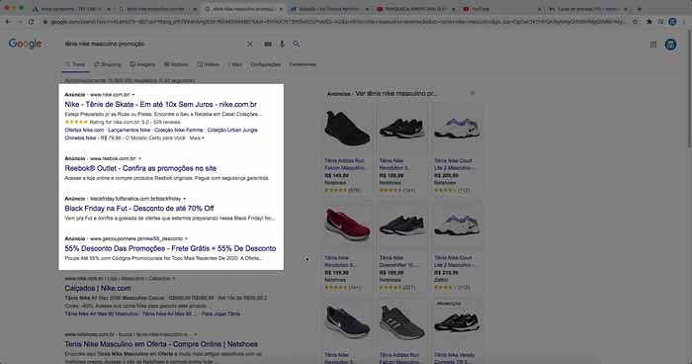Open the Calçados | Nike.com result
The width and height of the screenshot is (692, 364).
[98, 288]
